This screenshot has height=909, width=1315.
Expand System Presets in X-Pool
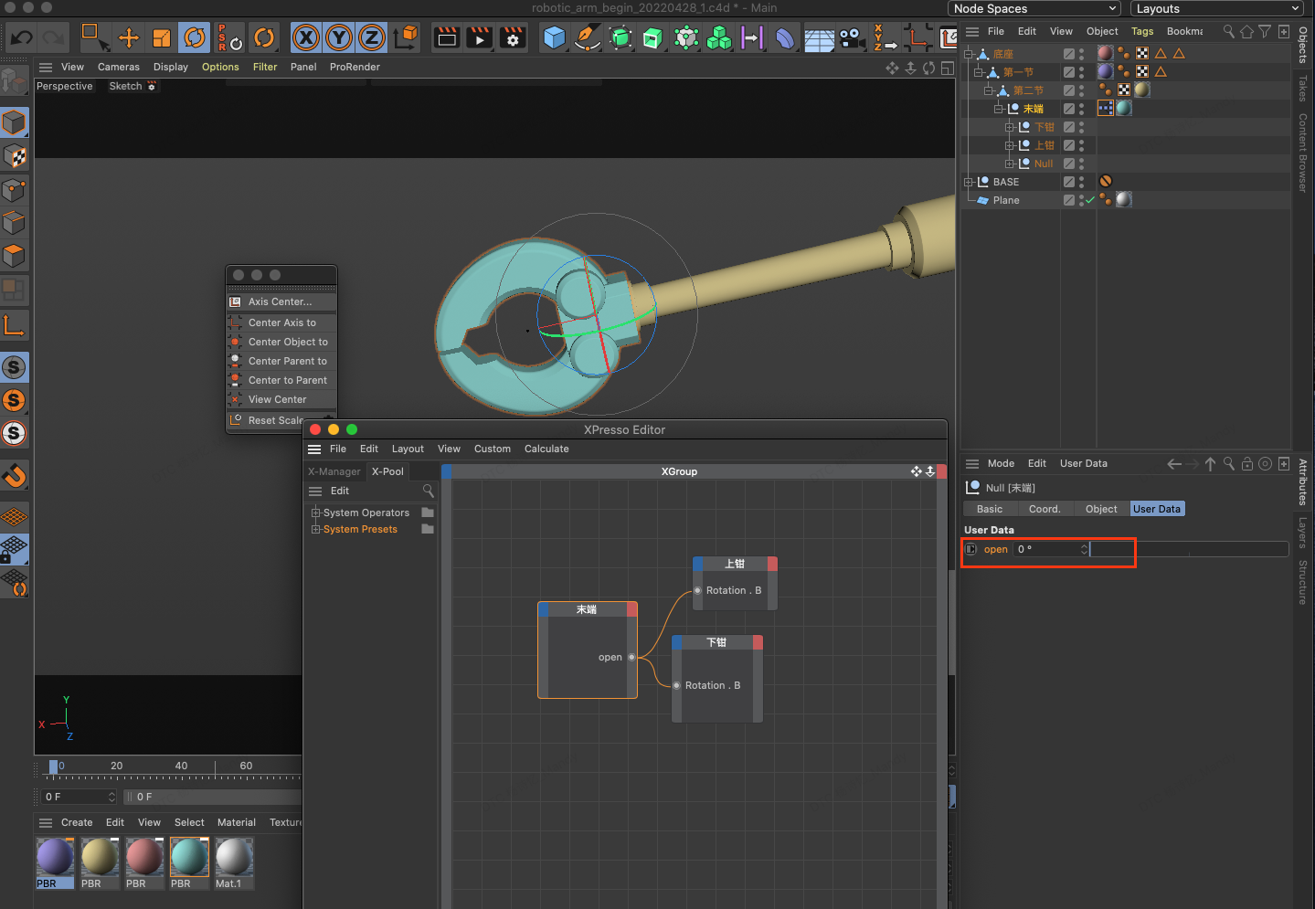coord(316,529)
